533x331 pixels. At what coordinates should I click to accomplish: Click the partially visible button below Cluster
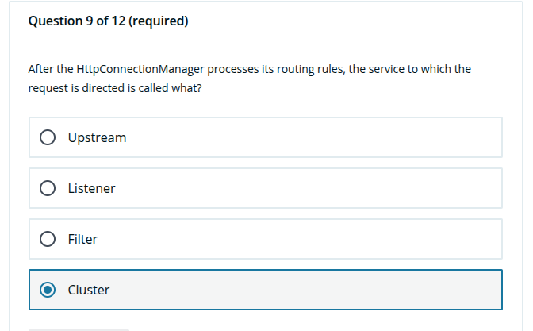click(x=79, y=330)
